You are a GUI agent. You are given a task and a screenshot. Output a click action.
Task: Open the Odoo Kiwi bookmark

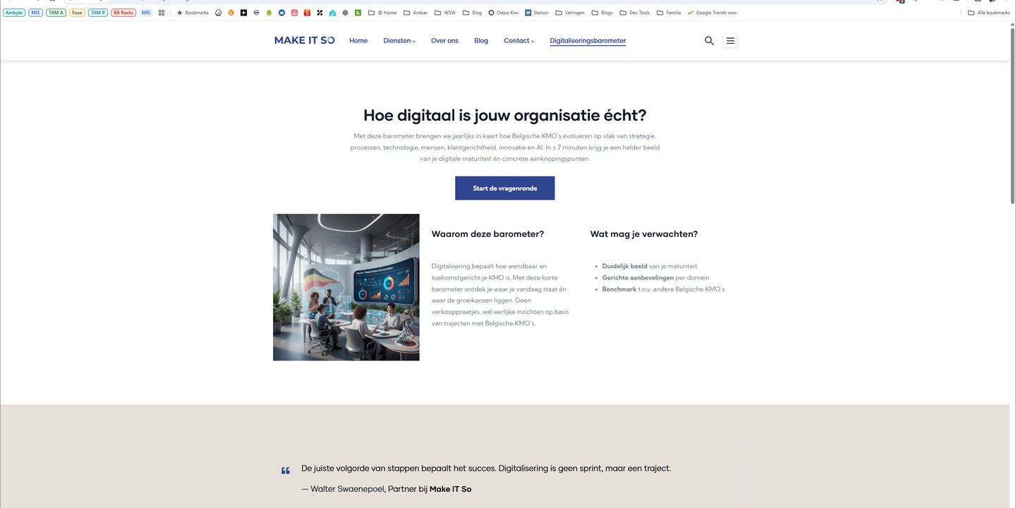click(x=504, y=13)
